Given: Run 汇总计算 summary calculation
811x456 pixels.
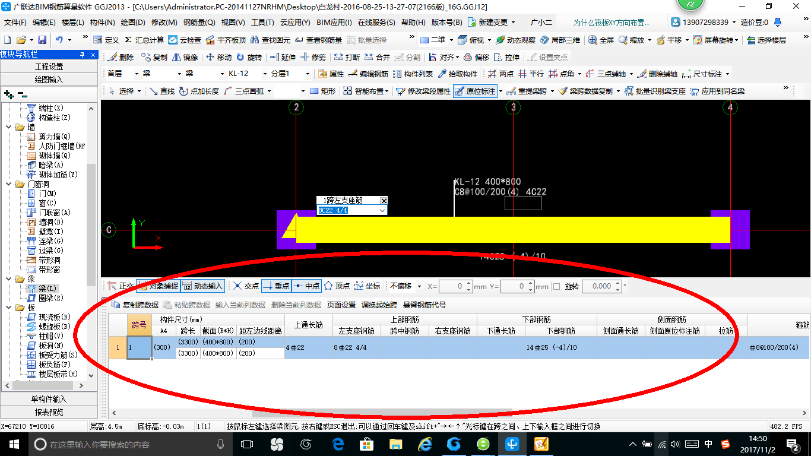Looking at the screenshot, I should pos(144,40).
